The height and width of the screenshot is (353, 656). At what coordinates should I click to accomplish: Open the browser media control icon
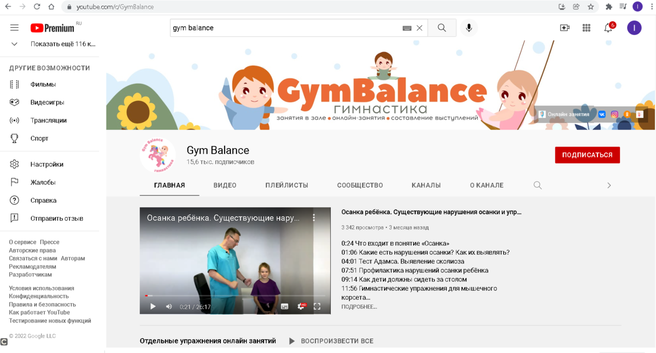(x=623, y=7)
